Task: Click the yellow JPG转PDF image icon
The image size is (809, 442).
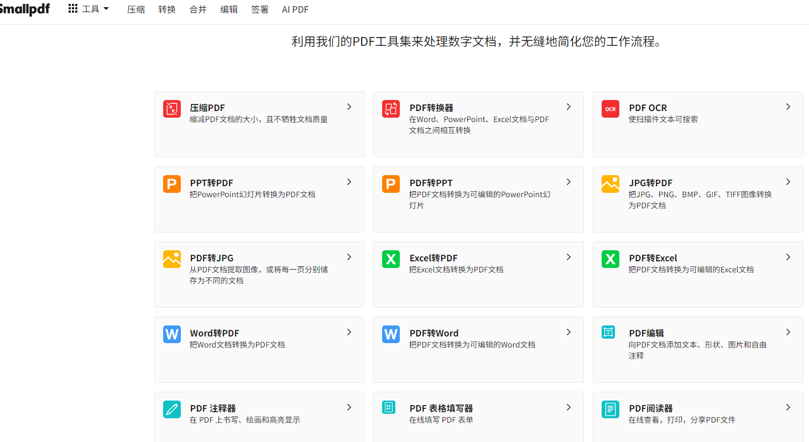Action: coord(610,184)
